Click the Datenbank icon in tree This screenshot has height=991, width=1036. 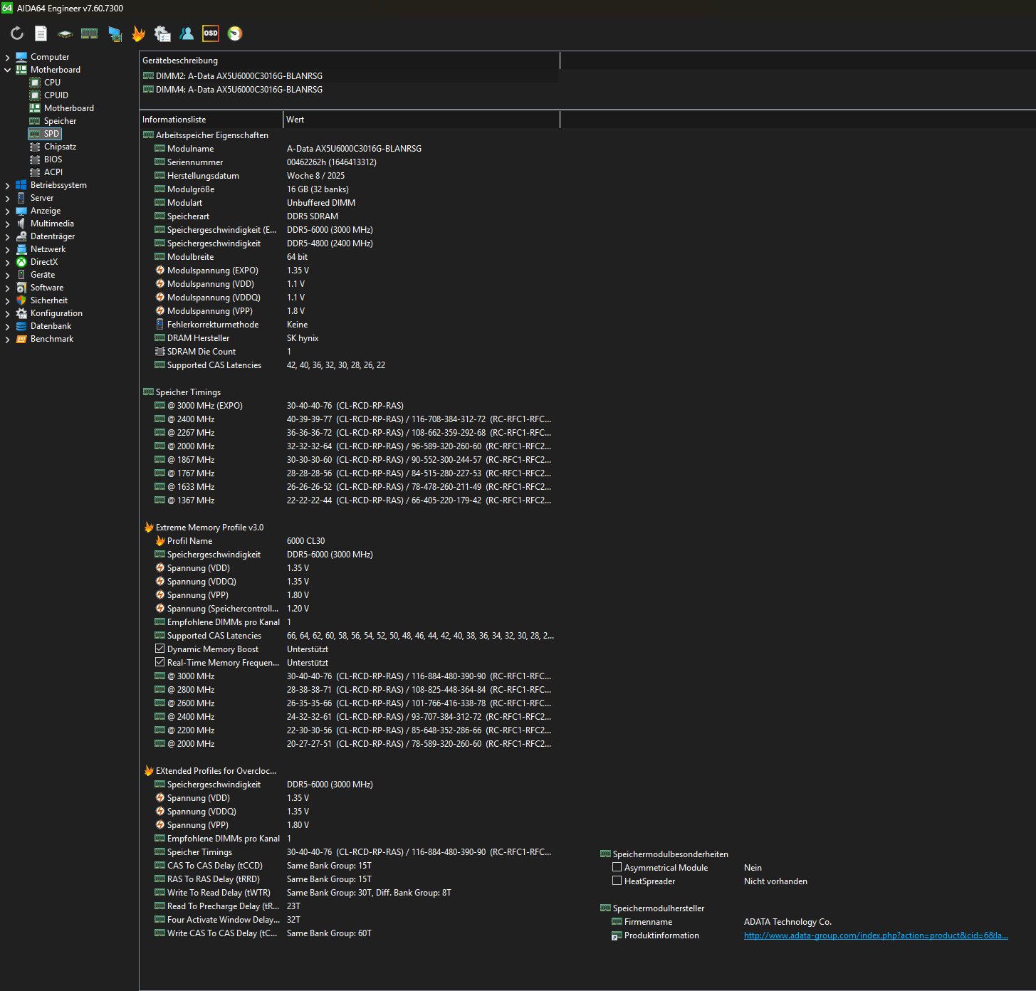(x=21, y=326)
